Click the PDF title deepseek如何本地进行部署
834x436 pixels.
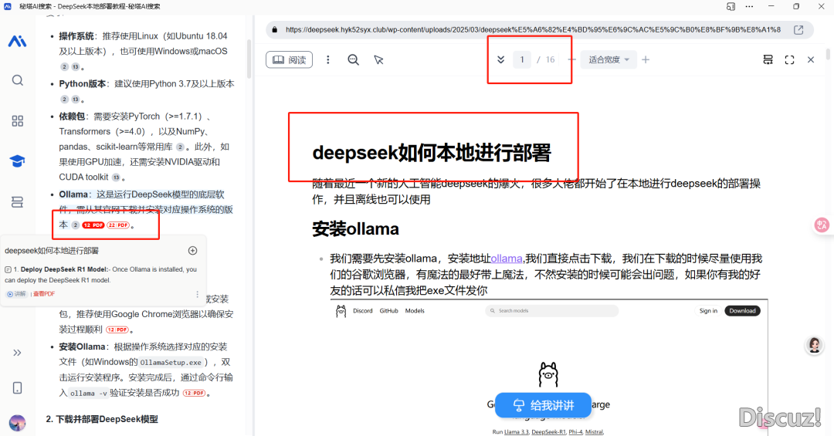[x=432, y=153]
